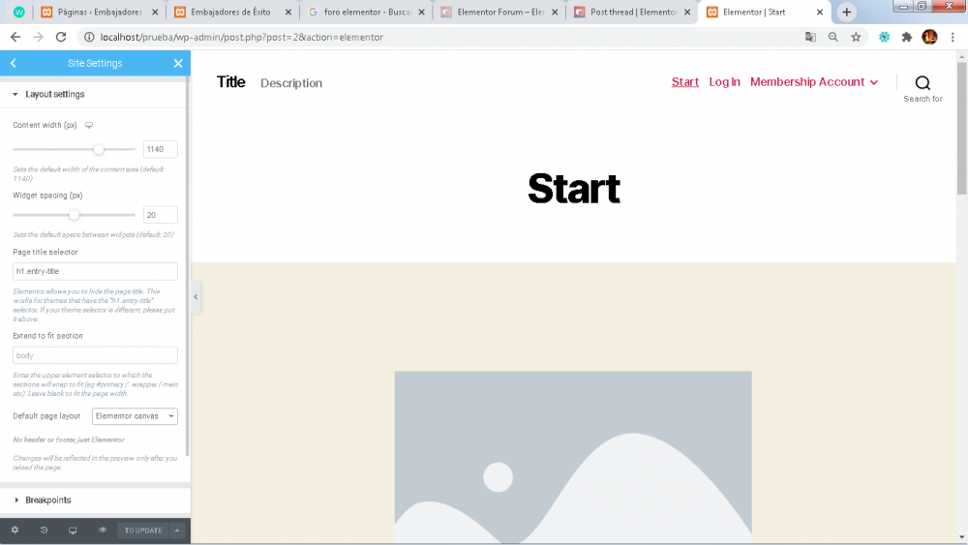The image size is (968, 545).
Task: Click the localhost URL address bar
Action: pyautogui.click(x=242, y=37)
